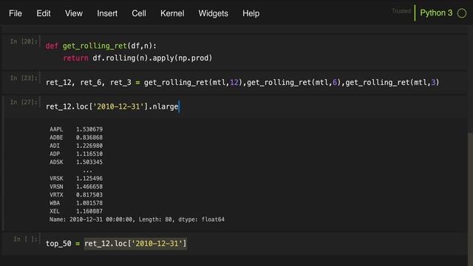
Task: Click the ADP 1.116510 output row
Action: 76,154
